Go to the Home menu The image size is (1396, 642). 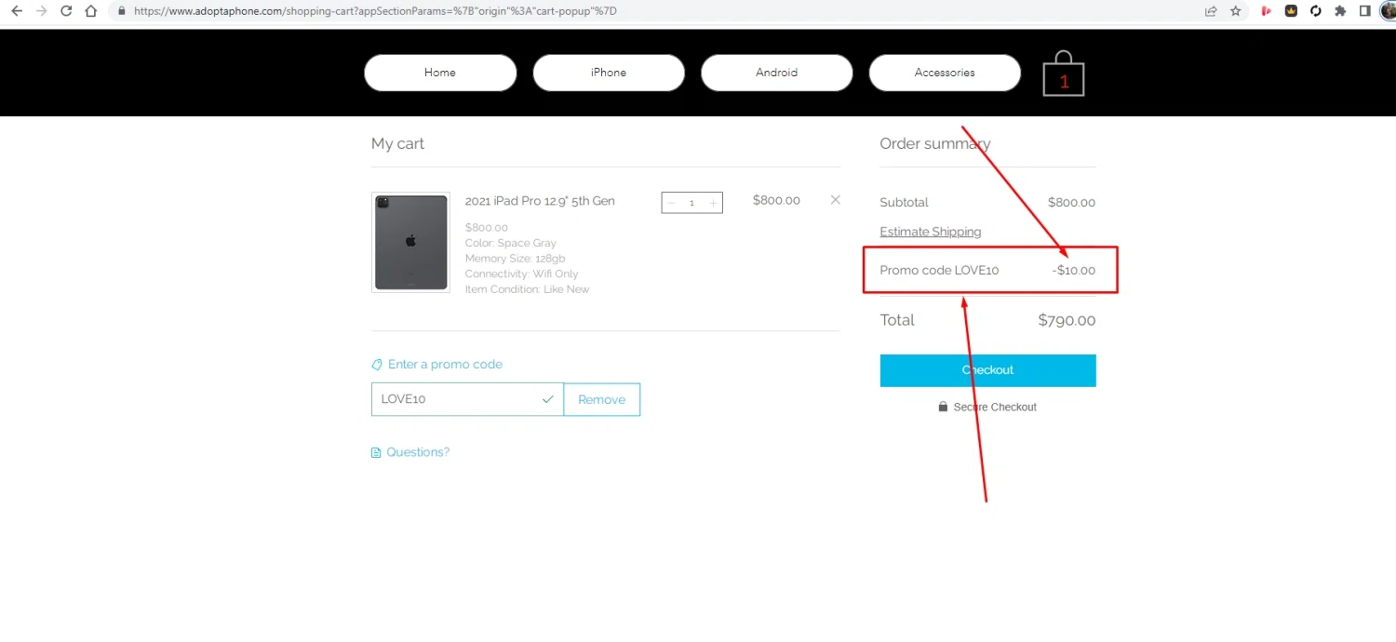(440, 73)
